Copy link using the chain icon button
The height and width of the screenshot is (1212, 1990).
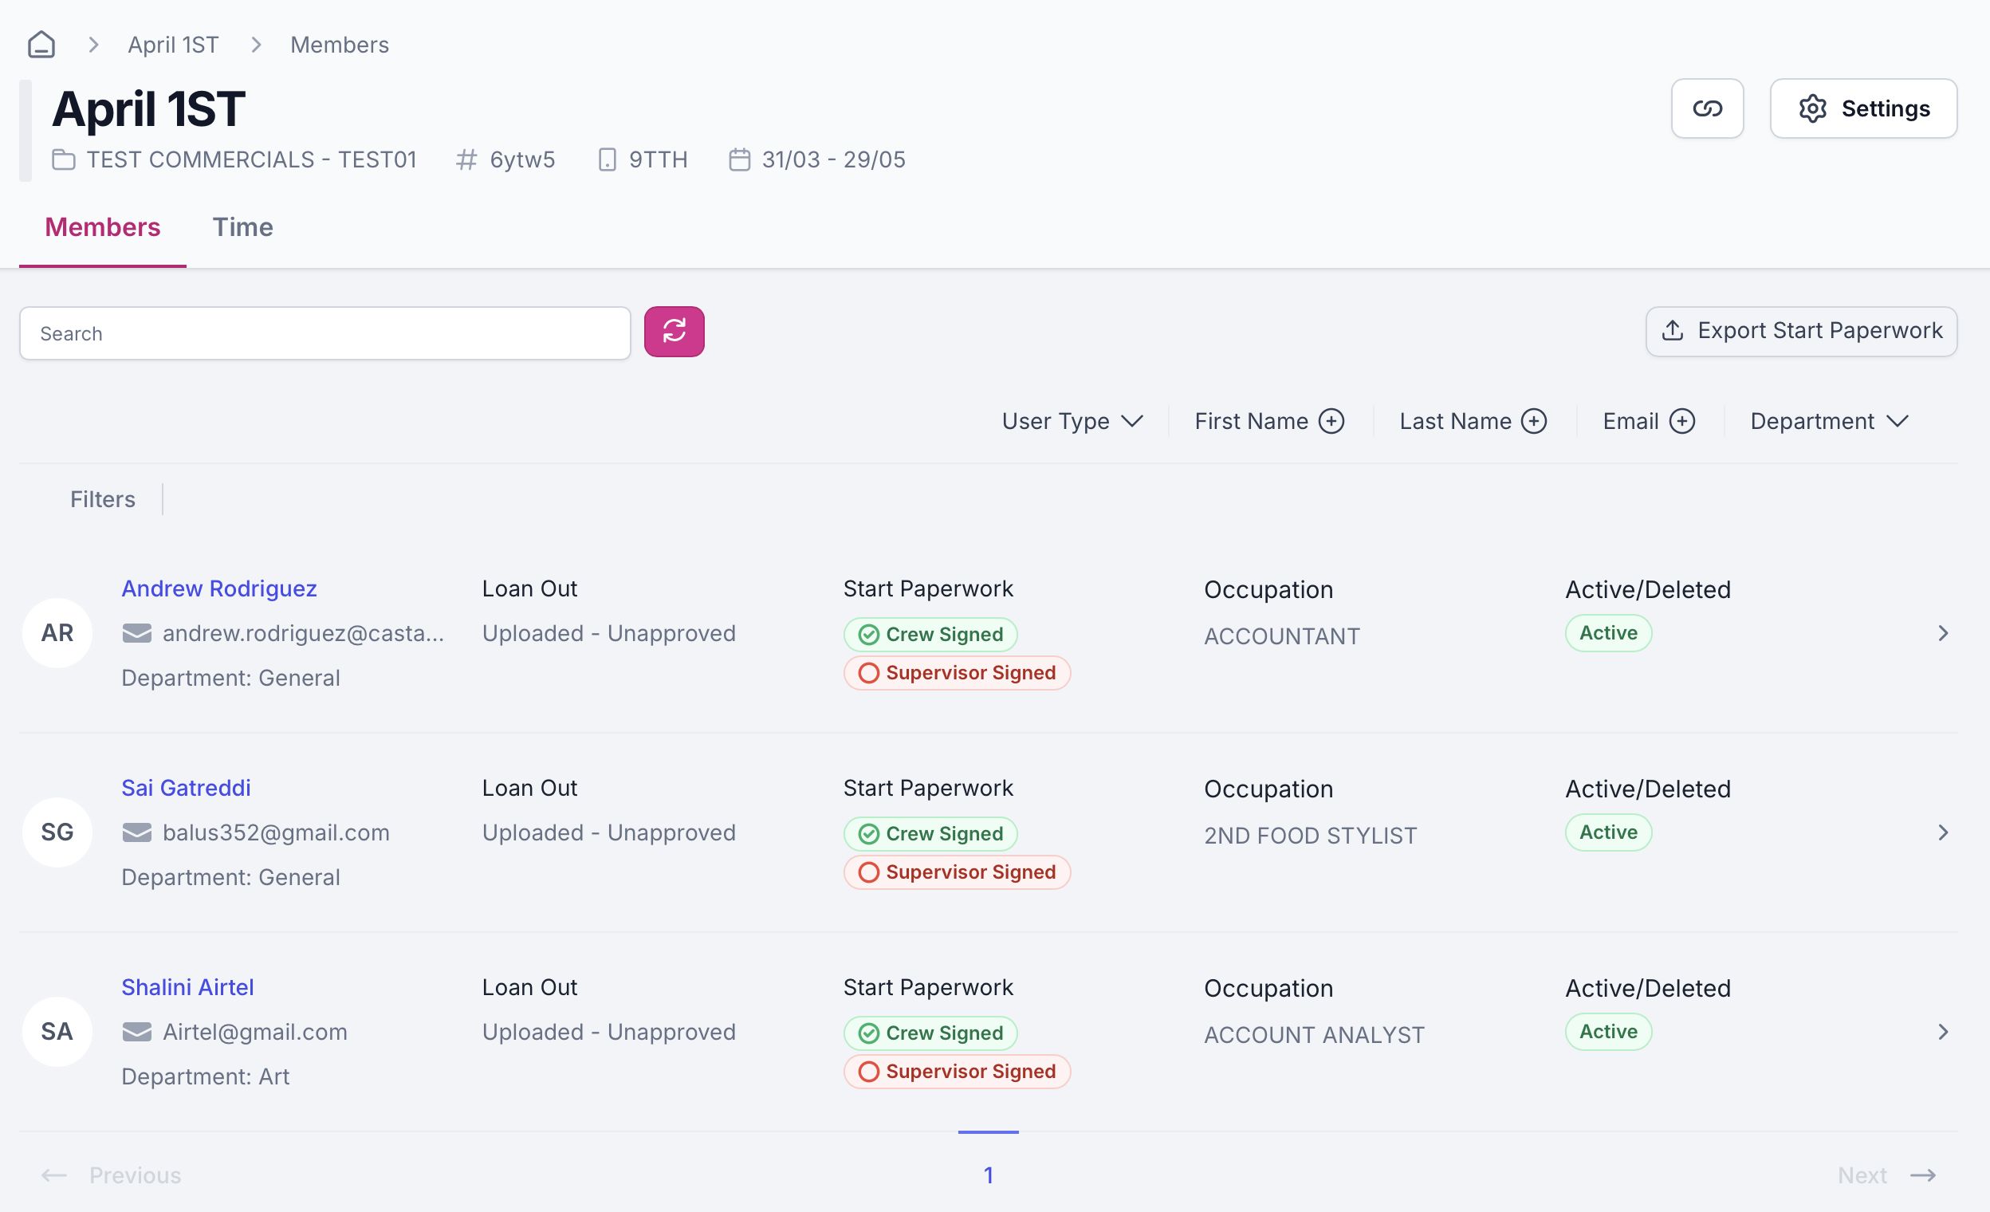coord(1706,108)
